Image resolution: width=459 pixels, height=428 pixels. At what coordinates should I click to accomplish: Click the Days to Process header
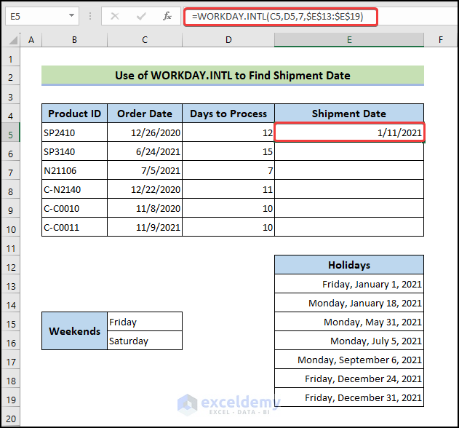point(228,114)
